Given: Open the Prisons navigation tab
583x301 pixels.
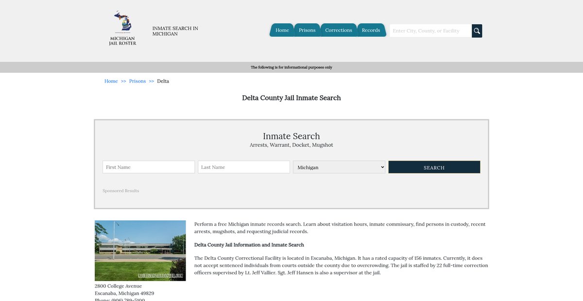Looking at the screenshot, I should click(x=307, y=30).
